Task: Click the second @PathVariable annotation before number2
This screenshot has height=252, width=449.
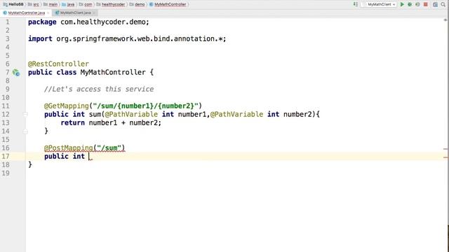Action: coord(237,114)
